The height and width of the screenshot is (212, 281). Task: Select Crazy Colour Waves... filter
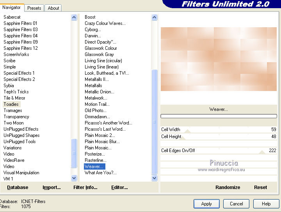[x=105, y=23]
